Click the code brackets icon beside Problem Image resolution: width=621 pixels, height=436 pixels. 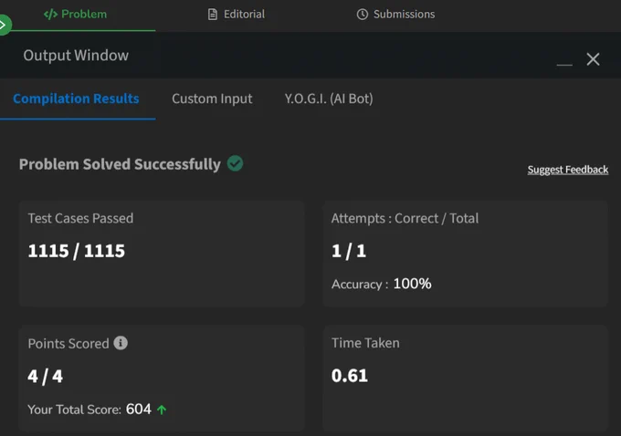click(51, 15)
